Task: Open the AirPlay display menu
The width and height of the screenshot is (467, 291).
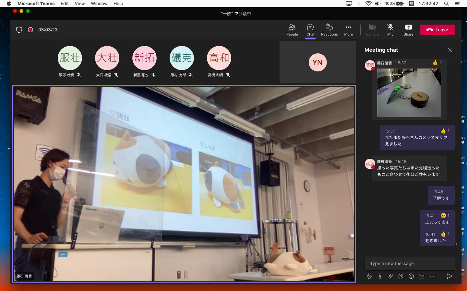Action: [x=349, y=4]
